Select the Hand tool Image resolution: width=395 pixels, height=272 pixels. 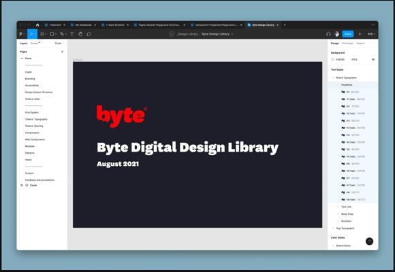coord(80,34)
